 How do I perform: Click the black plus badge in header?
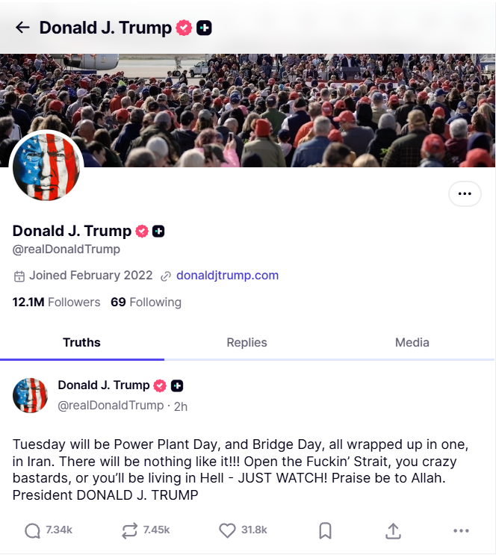click(x=204, y=28)
